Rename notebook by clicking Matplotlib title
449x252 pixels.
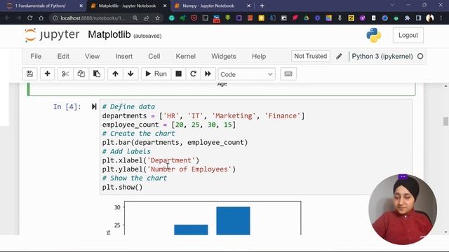click(109, 34)
